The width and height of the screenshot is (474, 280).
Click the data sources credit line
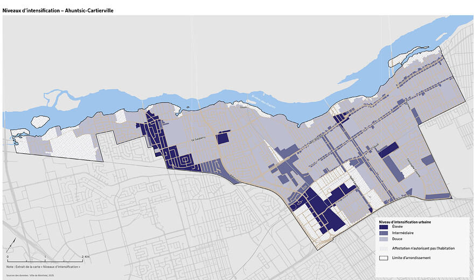tap(31, 275)
